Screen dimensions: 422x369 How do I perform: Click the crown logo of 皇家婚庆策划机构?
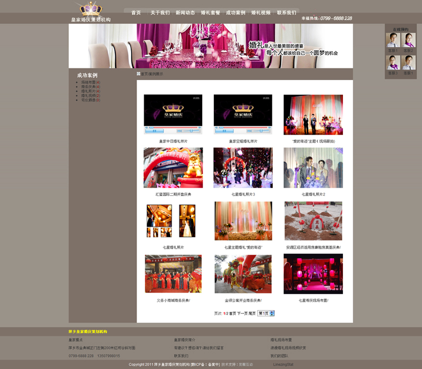[x=91, y=10]
